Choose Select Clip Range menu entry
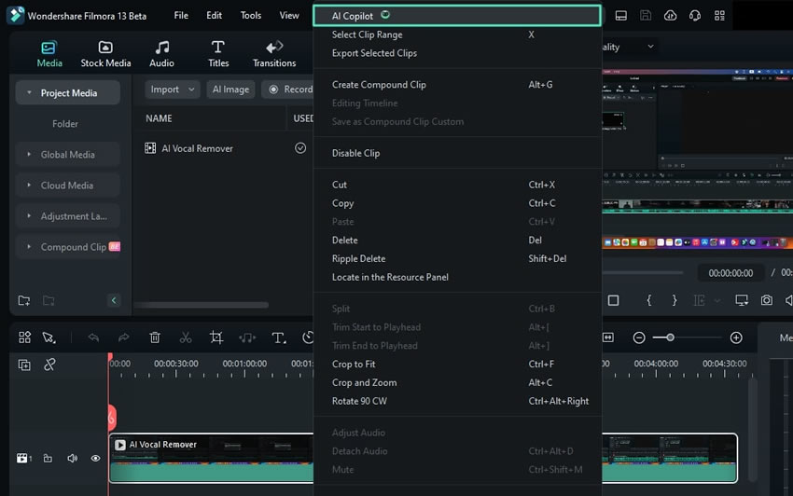The image size is (793, 496). (x=457, y=34)
